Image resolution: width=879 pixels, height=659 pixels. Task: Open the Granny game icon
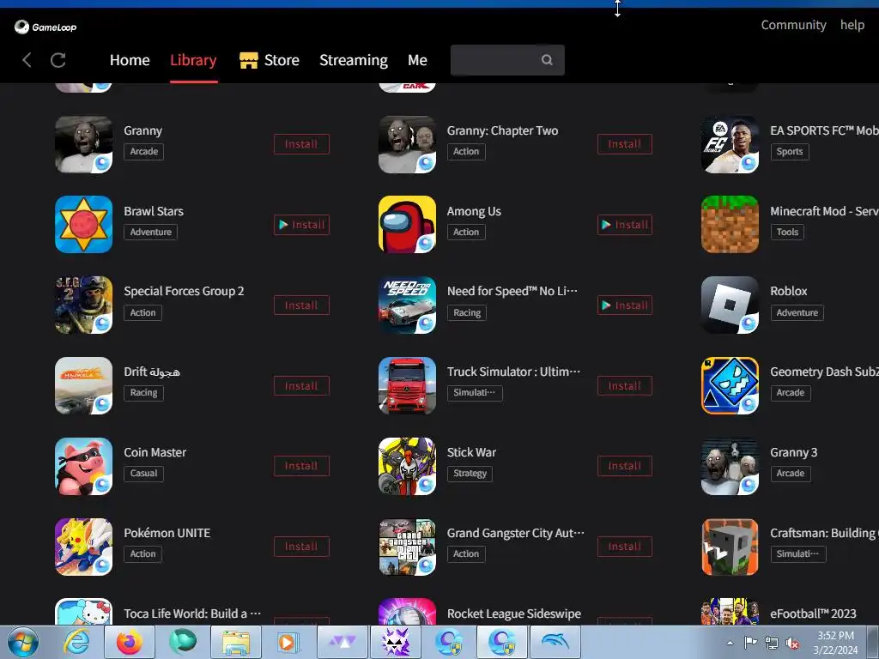pos(83,144)
